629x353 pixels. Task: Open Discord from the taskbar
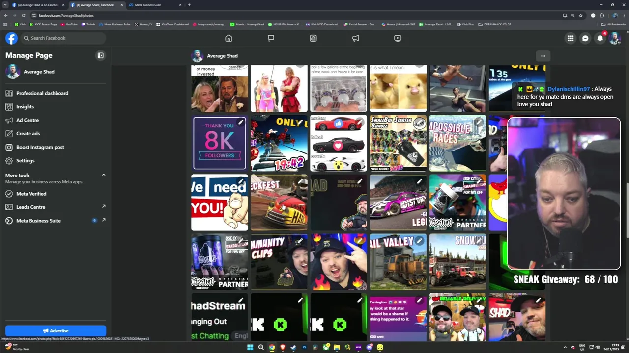[x=369, y=347]
